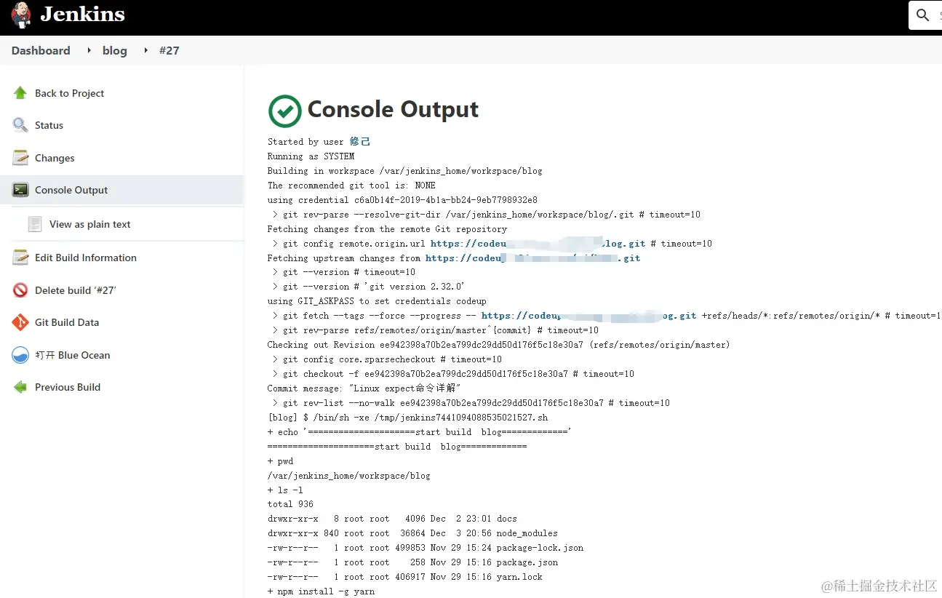The height and width of the screenshot is (598, 942).
Task: Click the 'total 936' line
Action: click(290, 504)
